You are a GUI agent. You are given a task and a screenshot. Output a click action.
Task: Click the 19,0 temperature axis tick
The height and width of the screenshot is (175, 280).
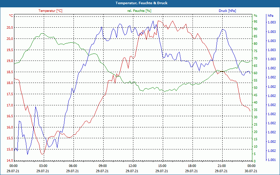[10, 61]
